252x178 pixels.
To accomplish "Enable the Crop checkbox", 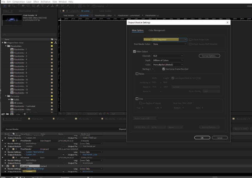I will point(137,99).
